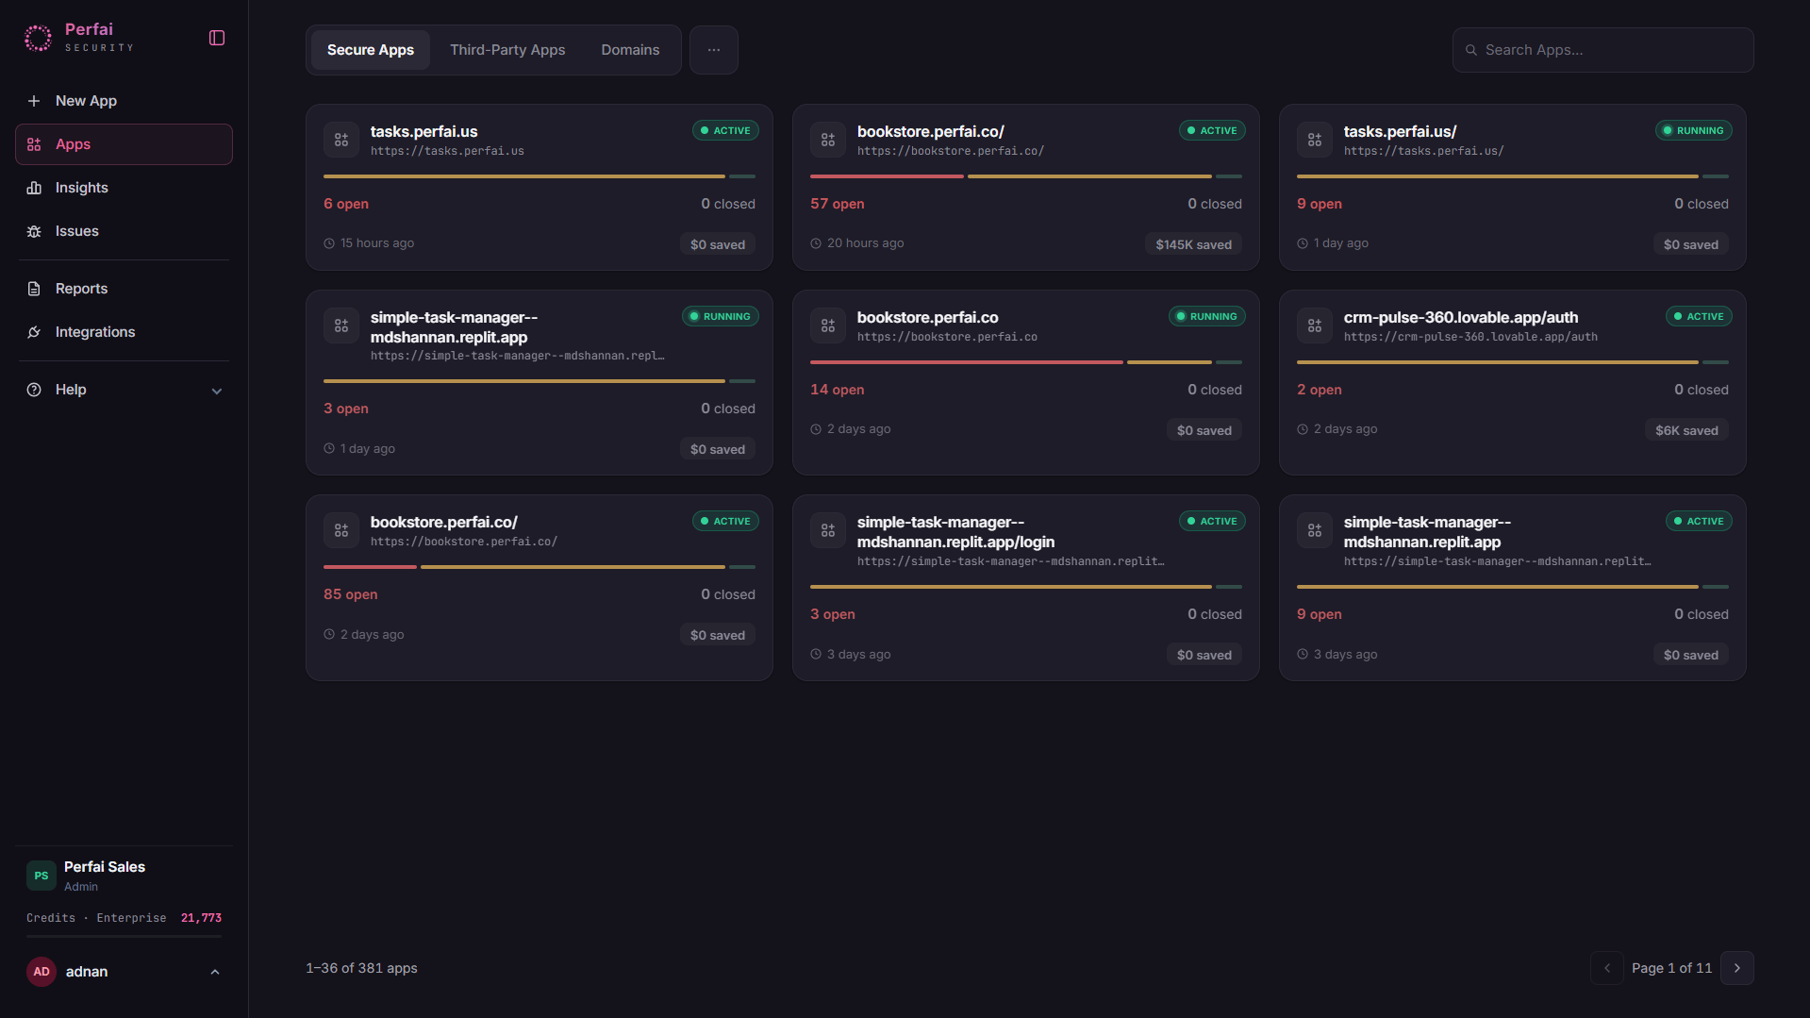Viewport: 1810px width, 1018px height.
Task: Switch to the Domains tab
Action: (x=630, y=50)
